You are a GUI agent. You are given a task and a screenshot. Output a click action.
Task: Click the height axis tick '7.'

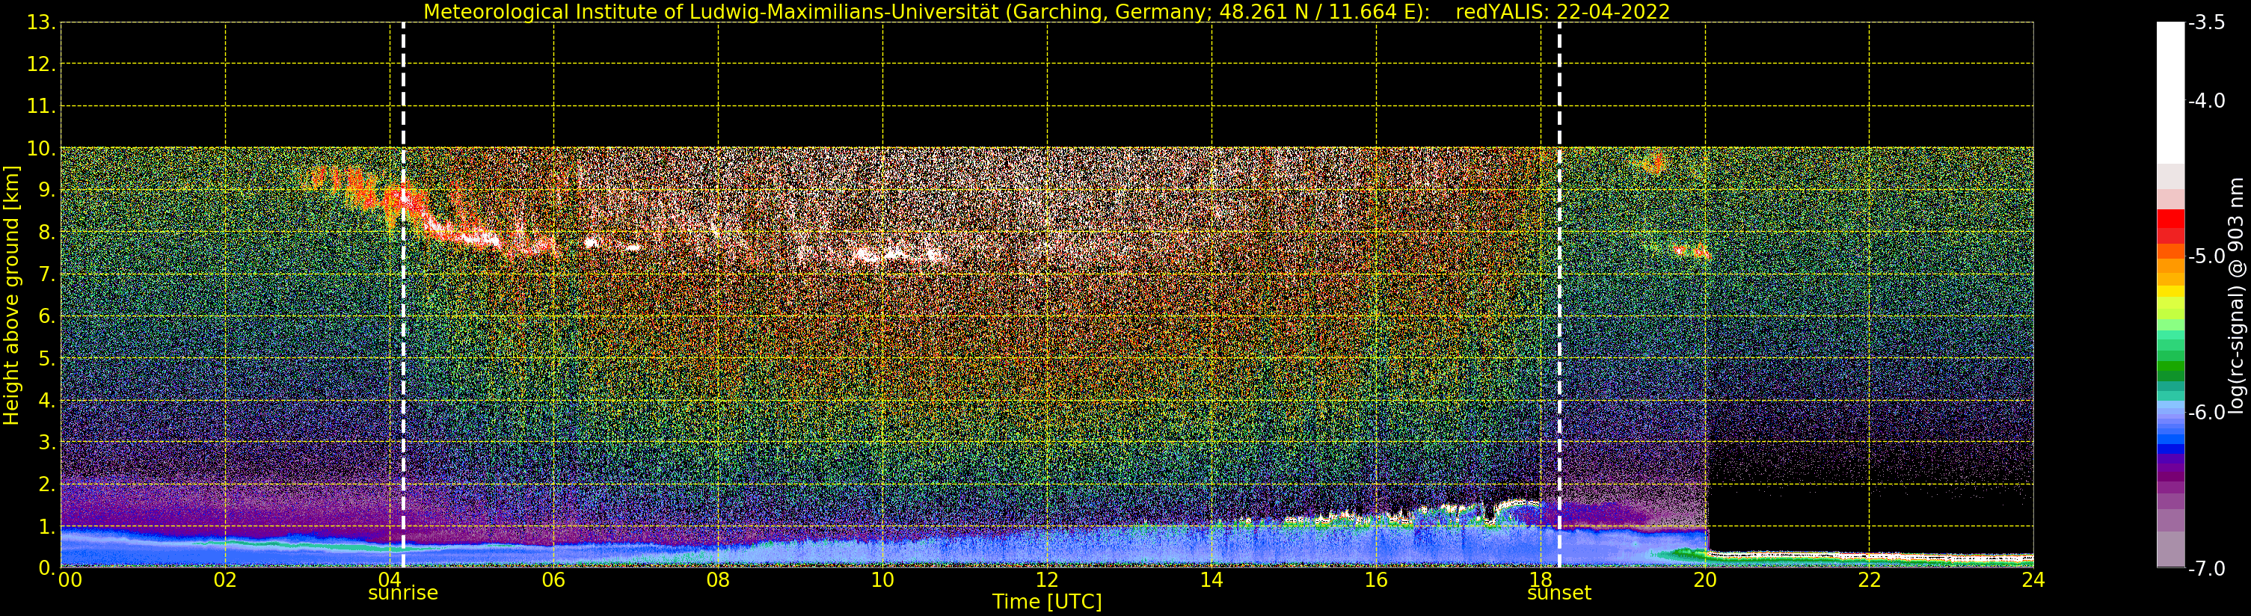click(46, 274)
